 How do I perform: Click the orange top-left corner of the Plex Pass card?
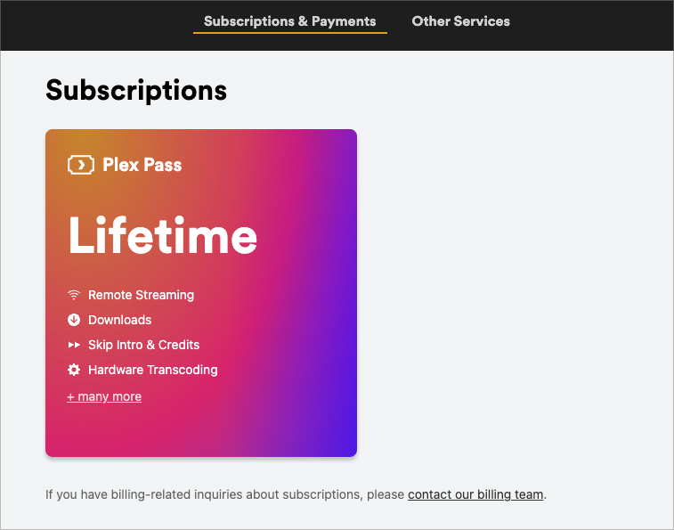coord(56,139)
